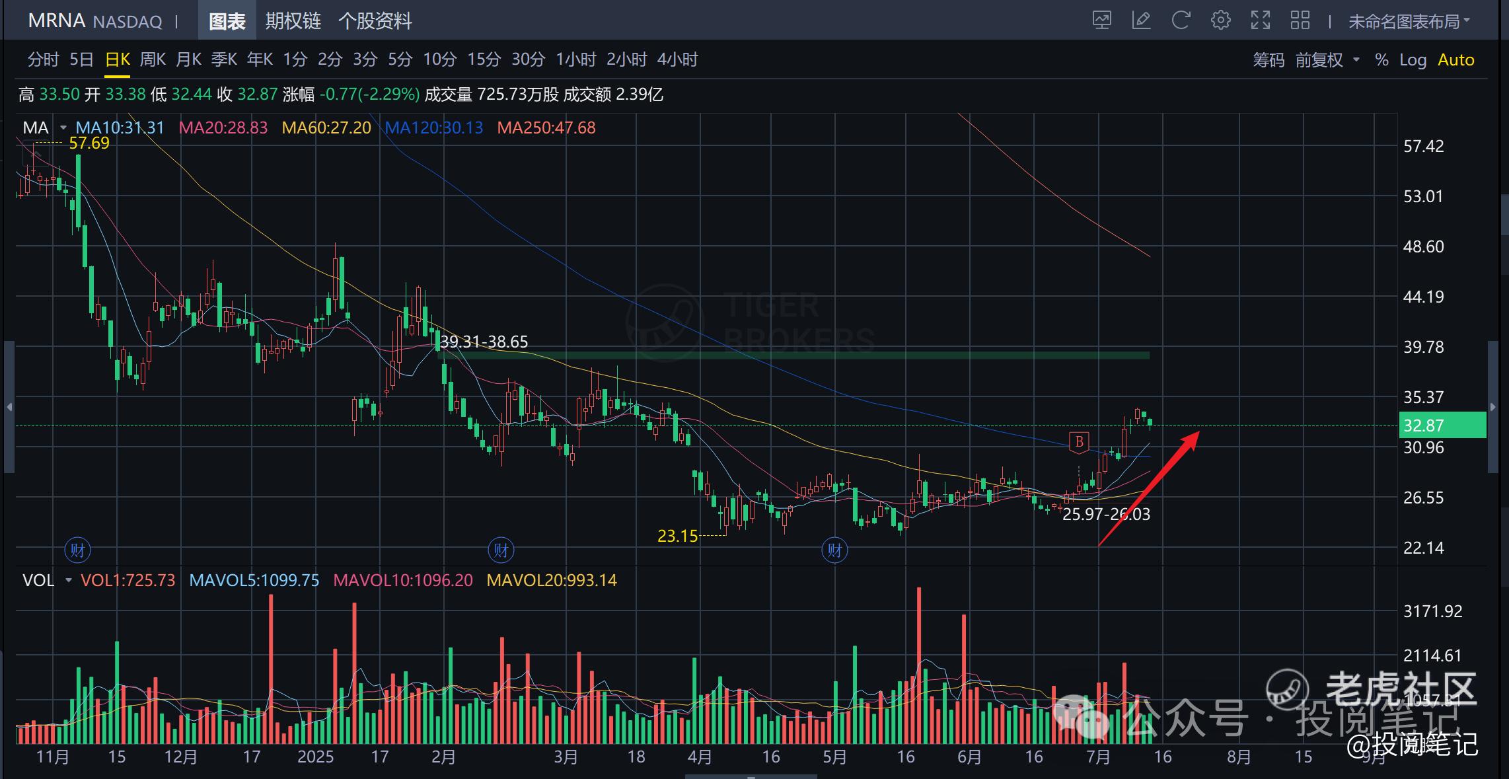Click the red B buy marker
Image resolution: width=1509 pixels, height=779 pixels.
(x=1079, y=441)
